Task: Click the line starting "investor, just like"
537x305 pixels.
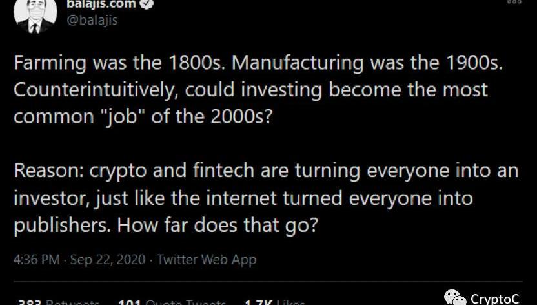Action: click(243, 197)
